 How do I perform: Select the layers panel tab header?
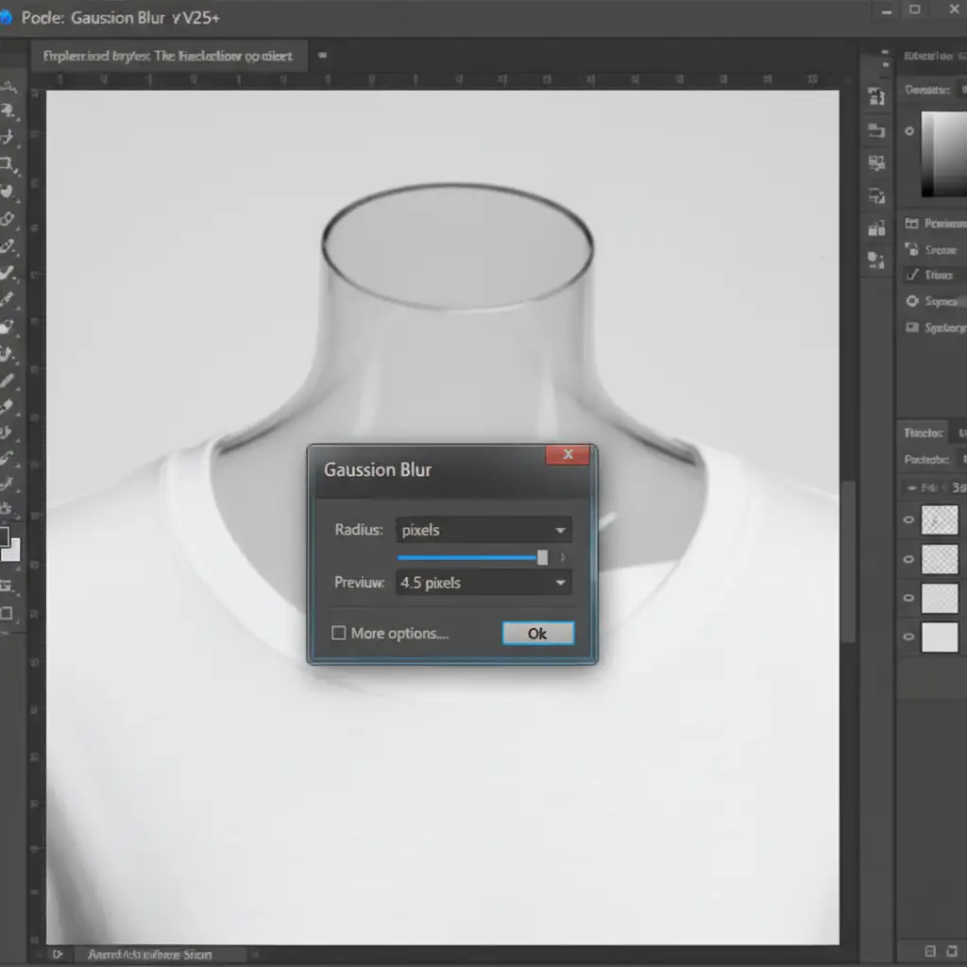pos(924,433)
